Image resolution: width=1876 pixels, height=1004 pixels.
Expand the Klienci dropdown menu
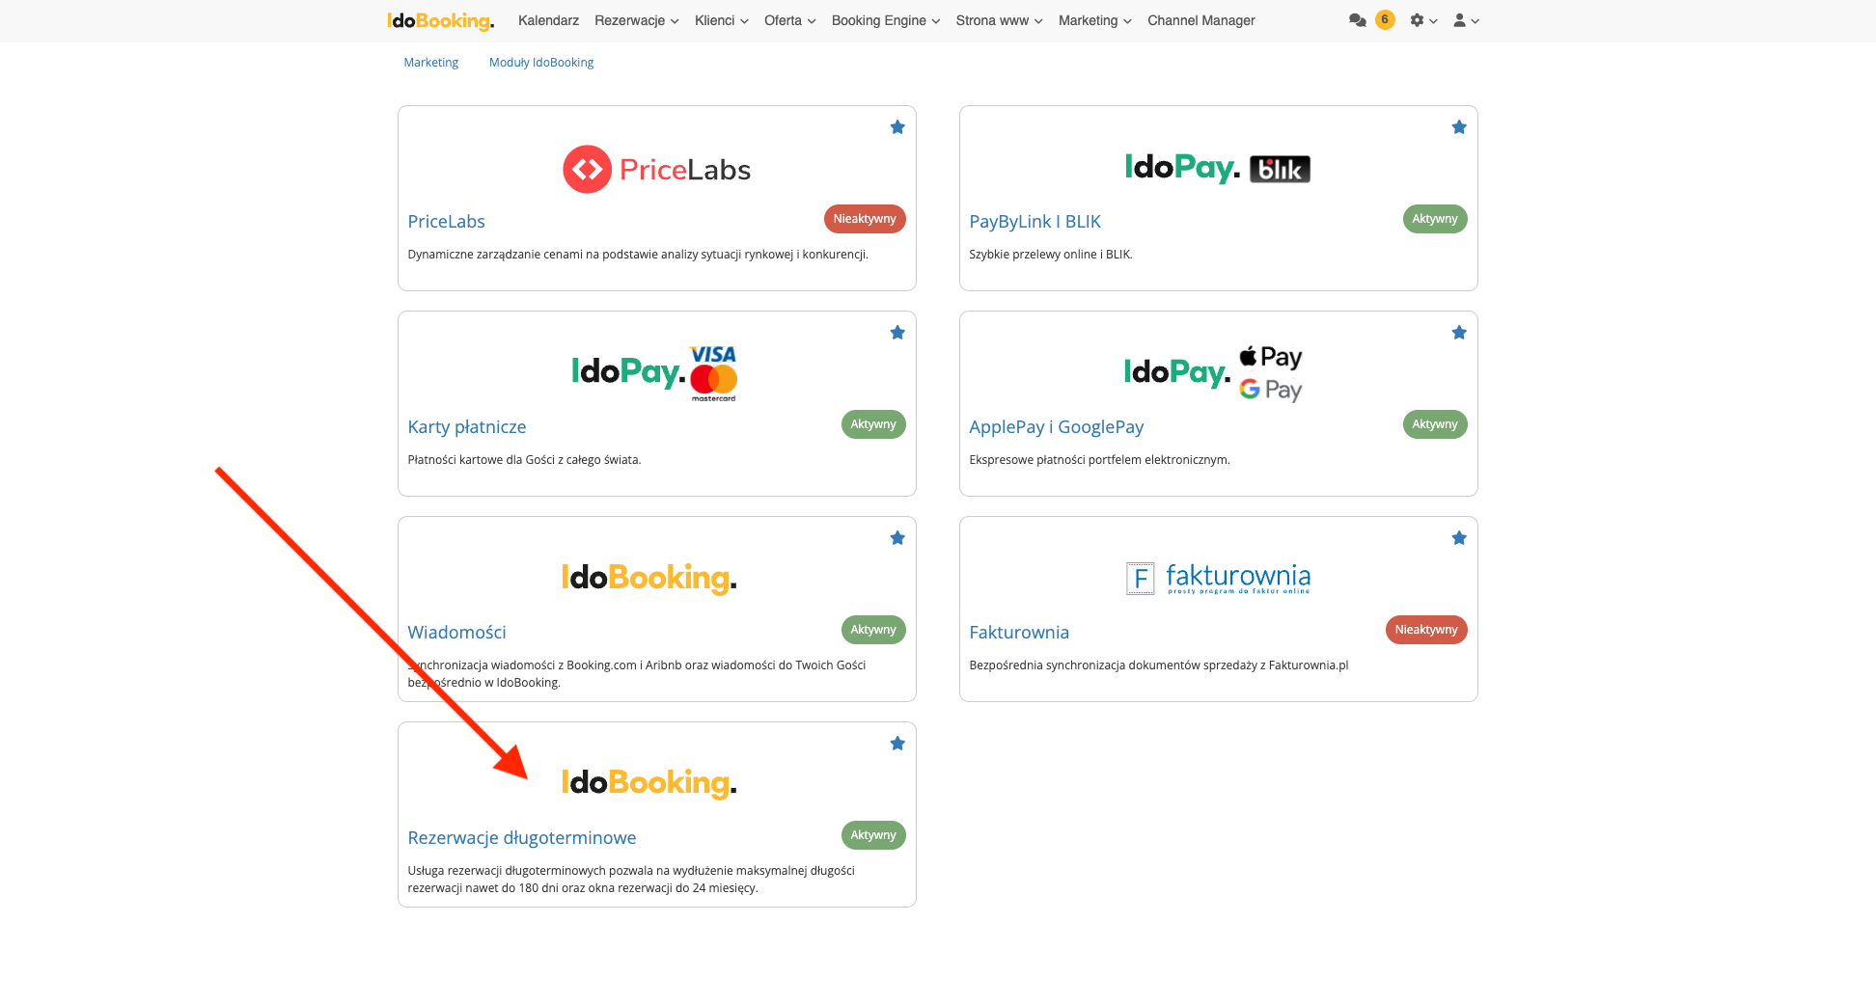(x=722, y=20)
